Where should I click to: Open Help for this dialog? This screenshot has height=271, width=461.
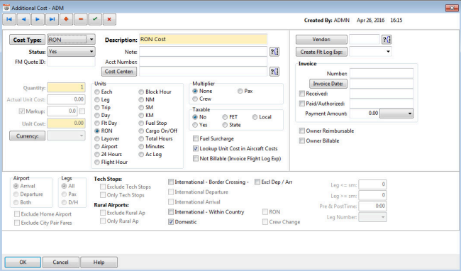99,262
